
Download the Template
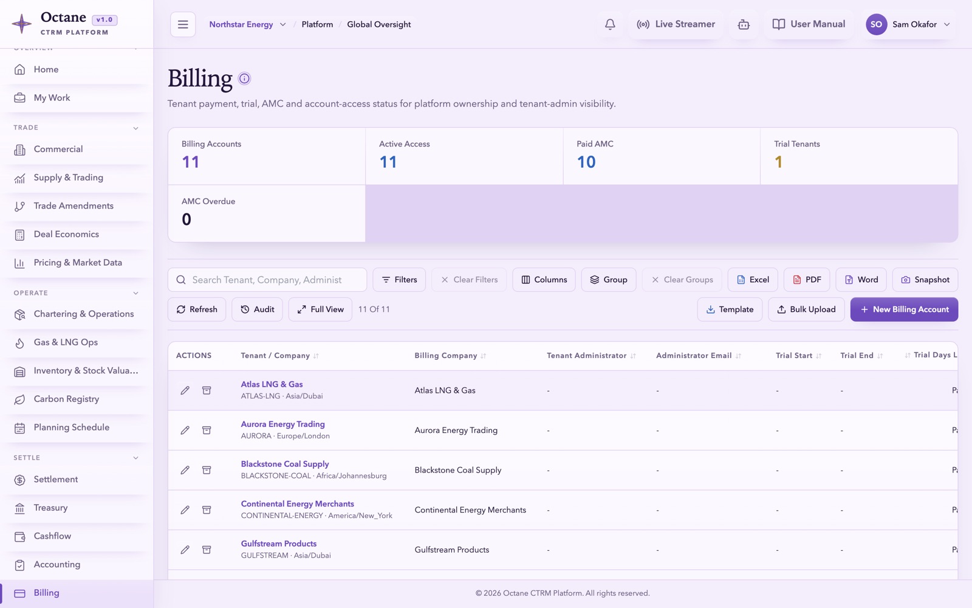[730, 309]
